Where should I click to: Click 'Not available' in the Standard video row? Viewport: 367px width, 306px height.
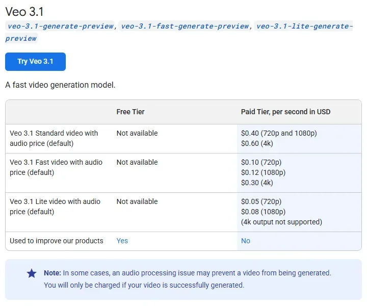[137, 133]
